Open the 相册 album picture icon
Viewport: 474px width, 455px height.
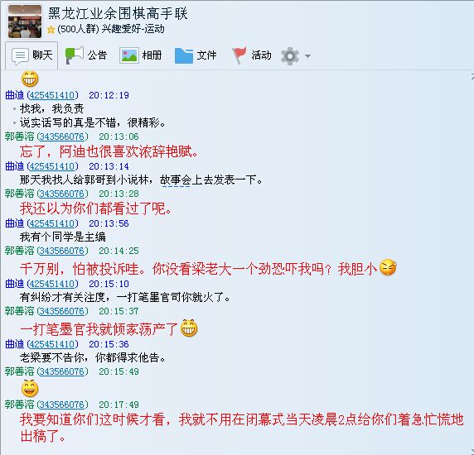[x=129, y=55]
